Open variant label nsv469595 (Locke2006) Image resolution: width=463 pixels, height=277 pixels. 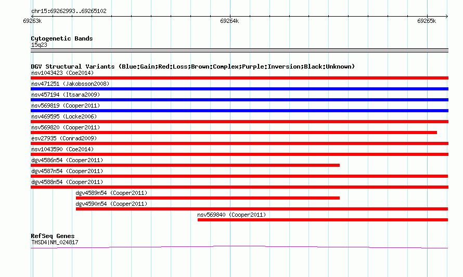click(64, 116)
